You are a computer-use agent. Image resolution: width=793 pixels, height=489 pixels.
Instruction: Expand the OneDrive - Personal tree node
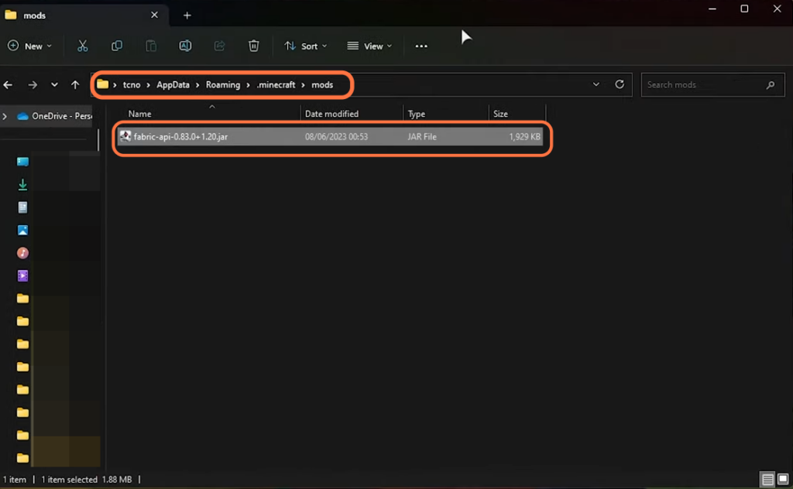pos(5,116)
